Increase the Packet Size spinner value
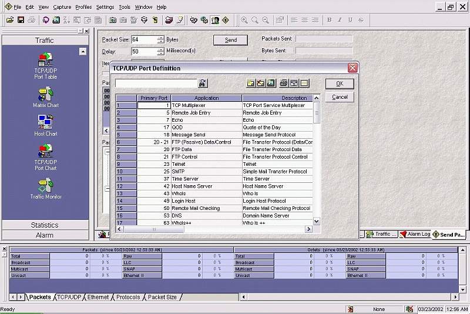Screen dimensions: 470x314 coord(160,38)
